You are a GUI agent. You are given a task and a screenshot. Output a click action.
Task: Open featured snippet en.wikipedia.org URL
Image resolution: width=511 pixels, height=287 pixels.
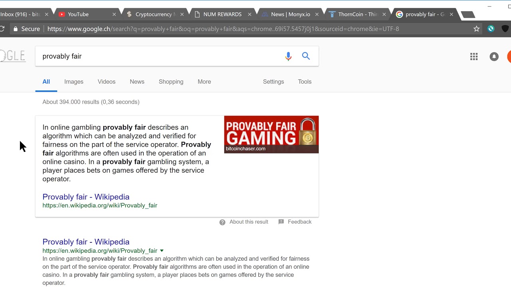100,205
